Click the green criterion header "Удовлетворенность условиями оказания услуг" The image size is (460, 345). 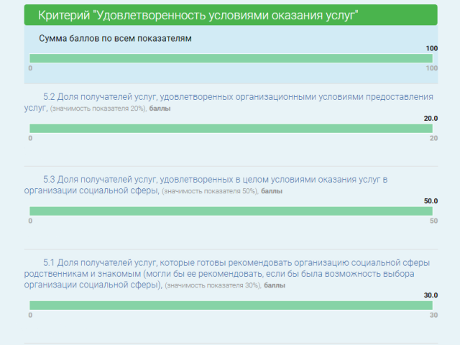pyautogui.click(x=231, y=15)
